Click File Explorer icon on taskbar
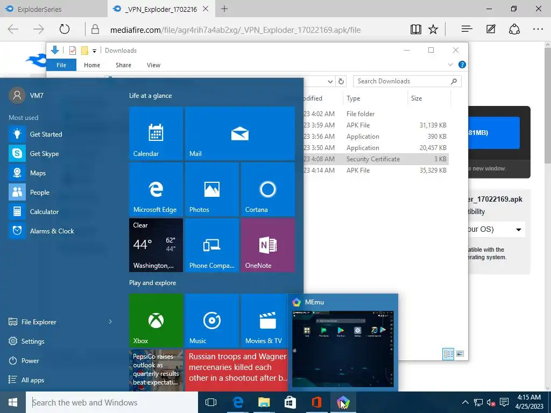The width and height of the screenshot is (551, 413). [264, 402]
